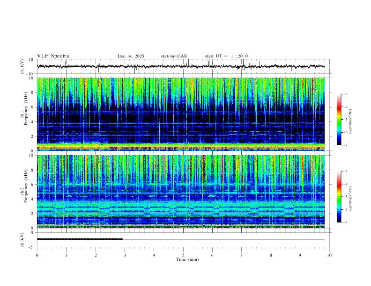Click the "10" tick on the time axis
371x286 pixels.
click(329, 255)
